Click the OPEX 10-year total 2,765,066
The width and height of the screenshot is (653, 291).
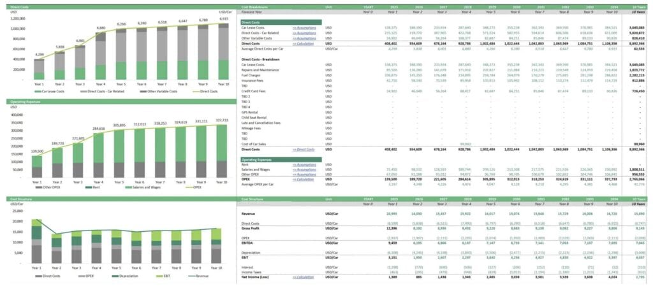(637, 180)
